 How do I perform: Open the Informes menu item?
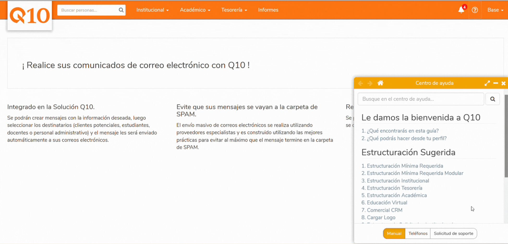[x=268, y=10]
